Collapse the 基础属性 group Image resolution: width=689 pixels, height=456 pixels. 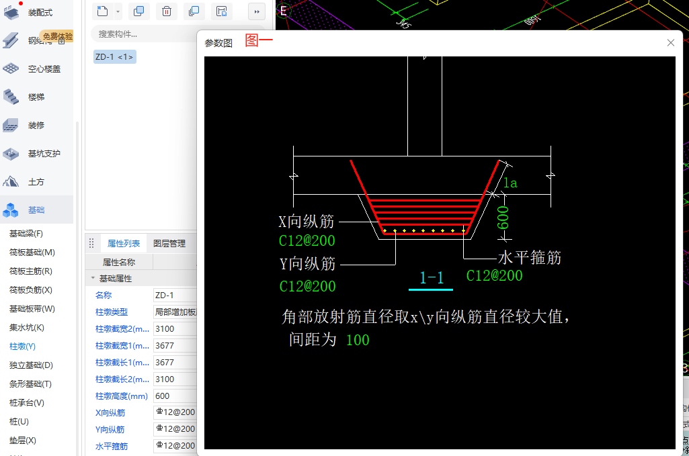click(93, 278)
